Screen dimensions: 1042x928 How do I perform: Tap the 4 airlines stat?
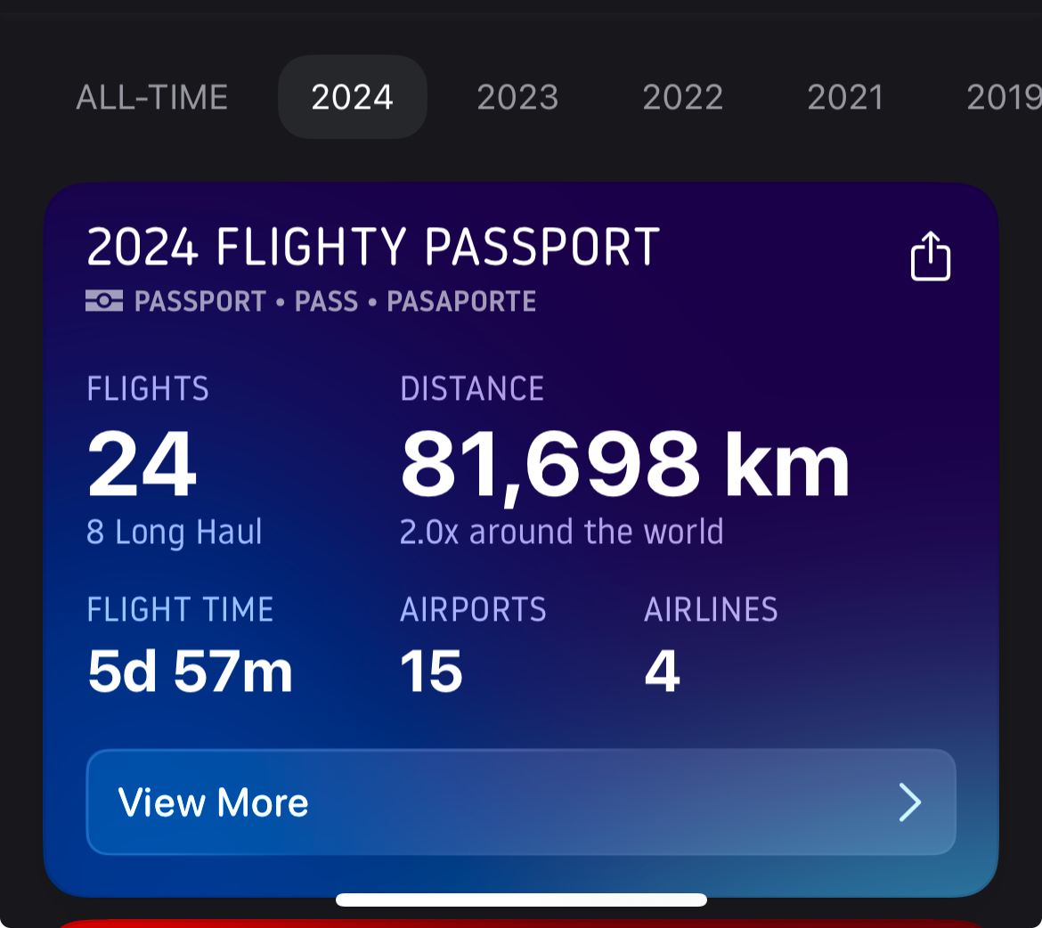662,672
